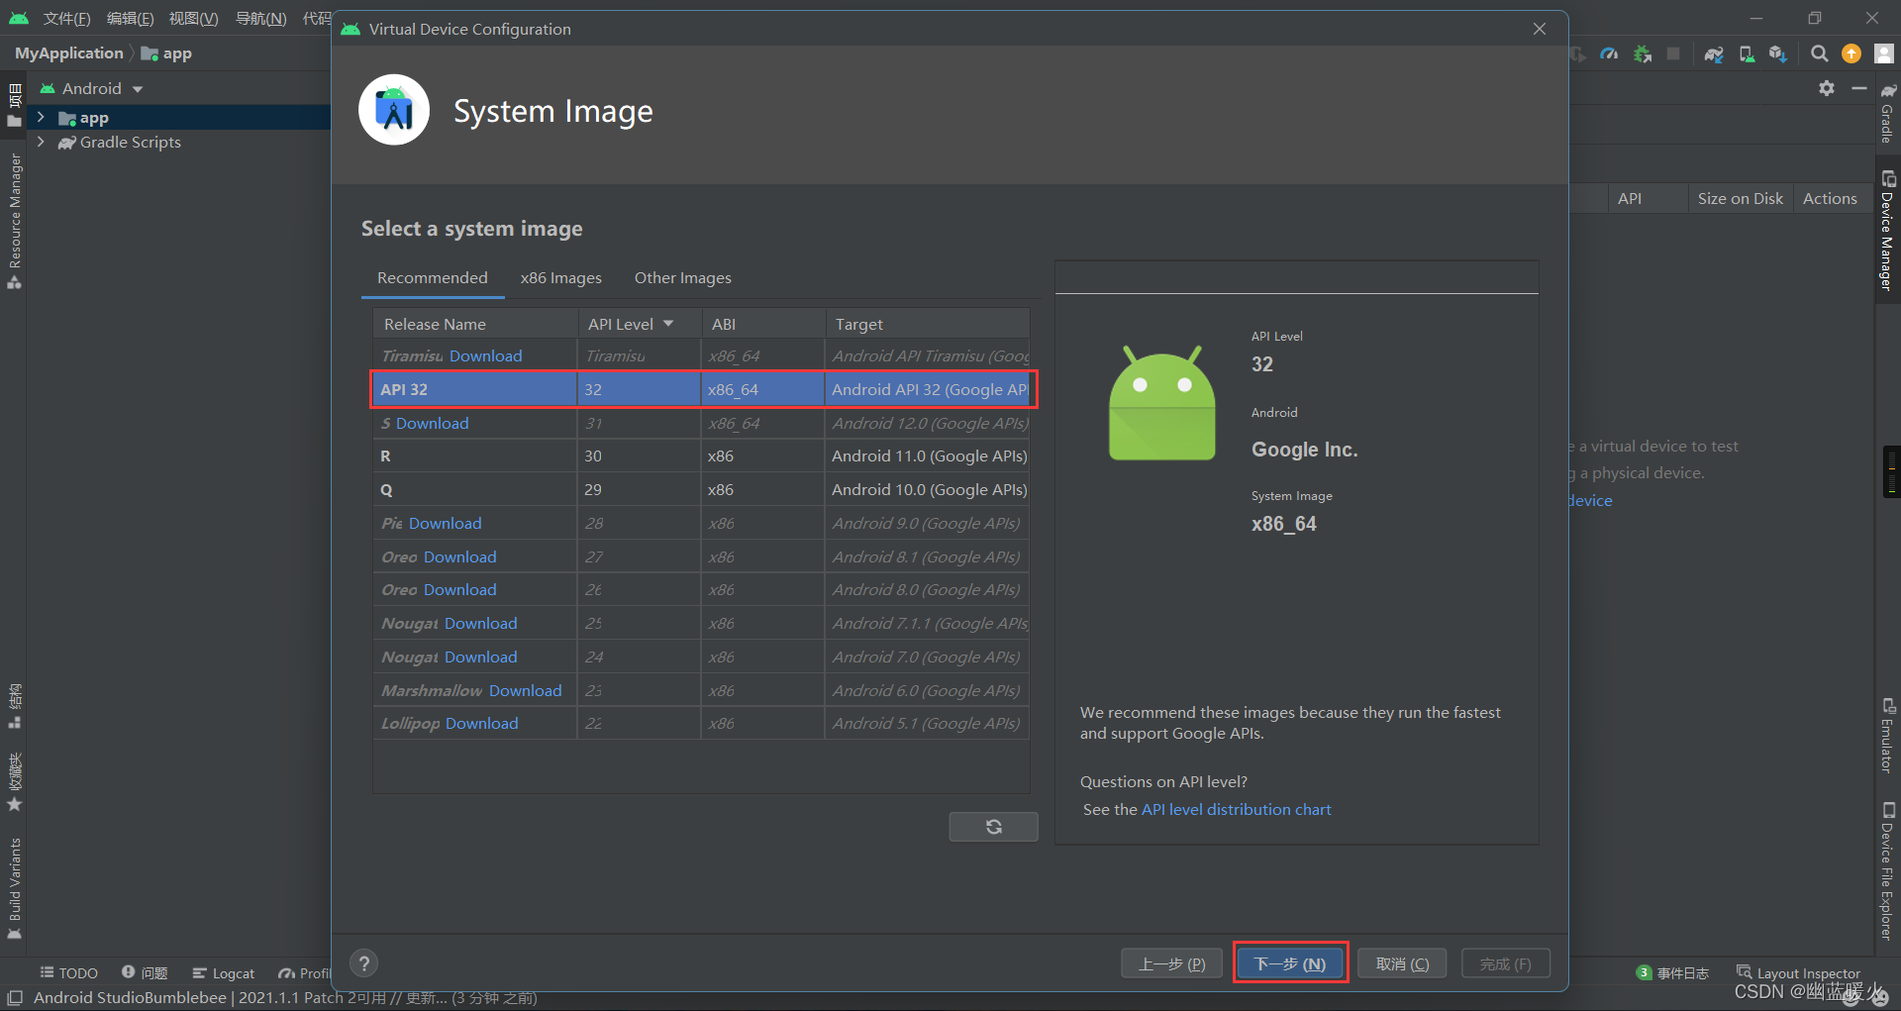This screenshot has height=1011, width=1901.
Task: Click MyApplication breadcrumb in navigation bar
Action: pos(69,53)
